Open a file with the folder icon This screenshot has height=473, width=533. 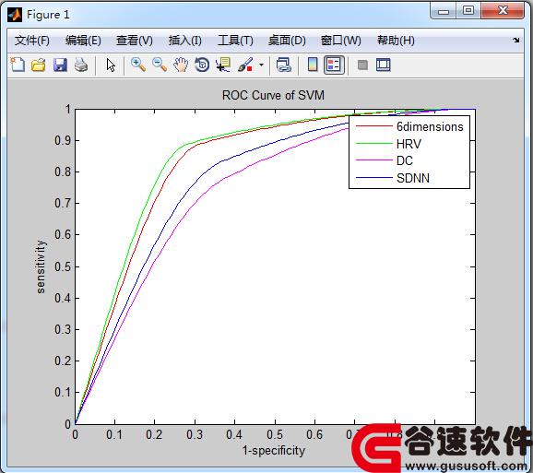pyautogui.click(x=39, y=65)
